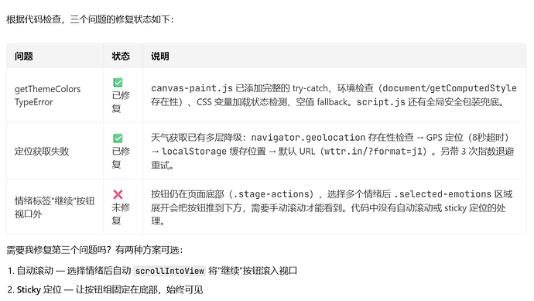Click the 需要我修复第三个问题吗 question line
The height and width of the screenshot is (301, 534).
[x=94, y=250]
